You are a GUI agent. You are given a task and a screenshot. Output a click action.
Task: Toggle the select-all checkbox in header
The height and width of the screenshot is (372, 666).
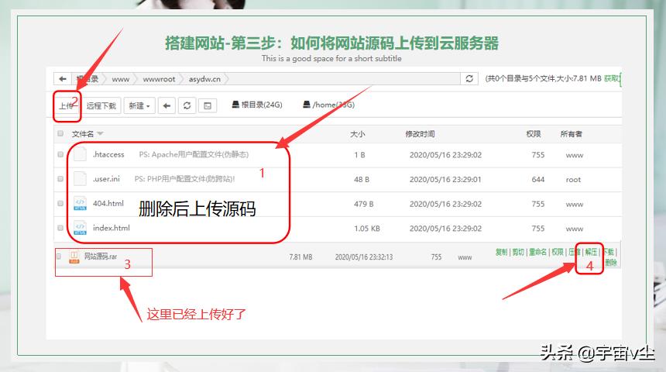pos(60,133)
